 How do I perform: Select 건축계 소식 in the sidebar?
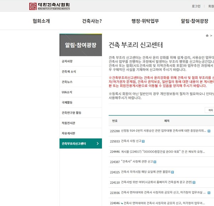81,71
